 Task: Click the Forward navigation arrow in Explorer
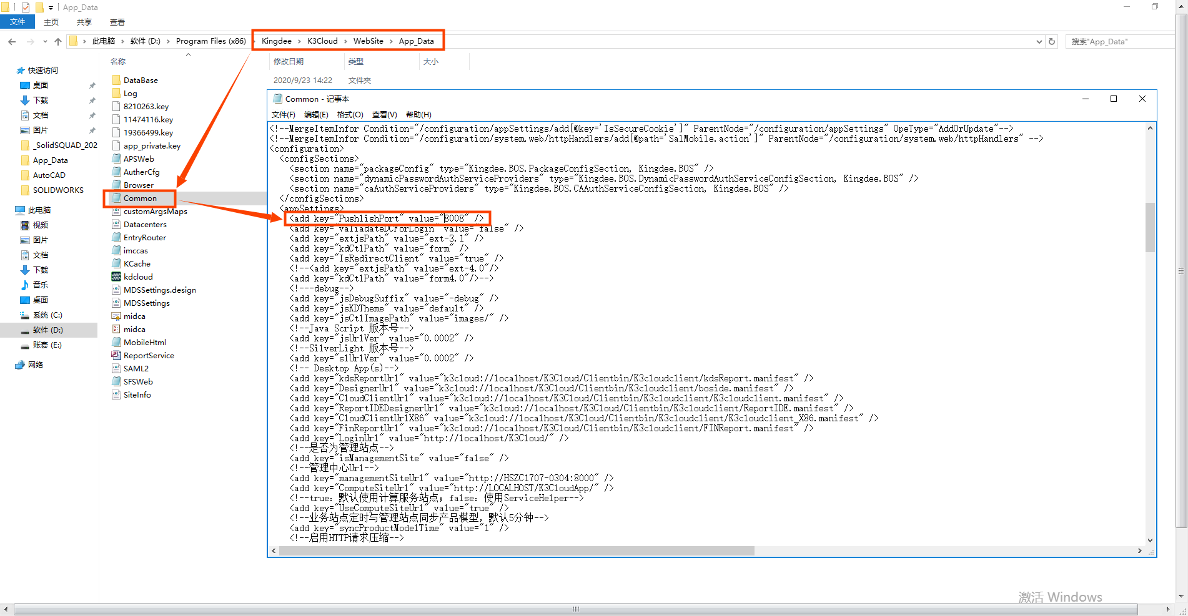pos(30,41)
